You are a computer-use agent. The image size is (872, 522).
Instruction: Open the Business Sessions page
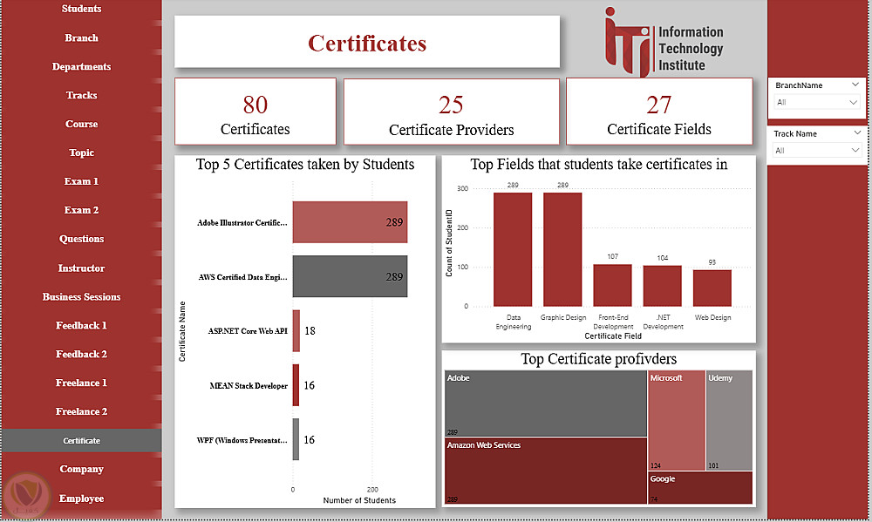pyautogui.click(x=81, y=297)
